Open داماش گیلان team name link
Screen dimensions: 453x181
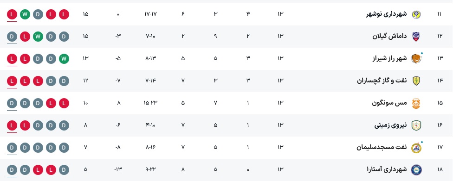tap(389, 36)
